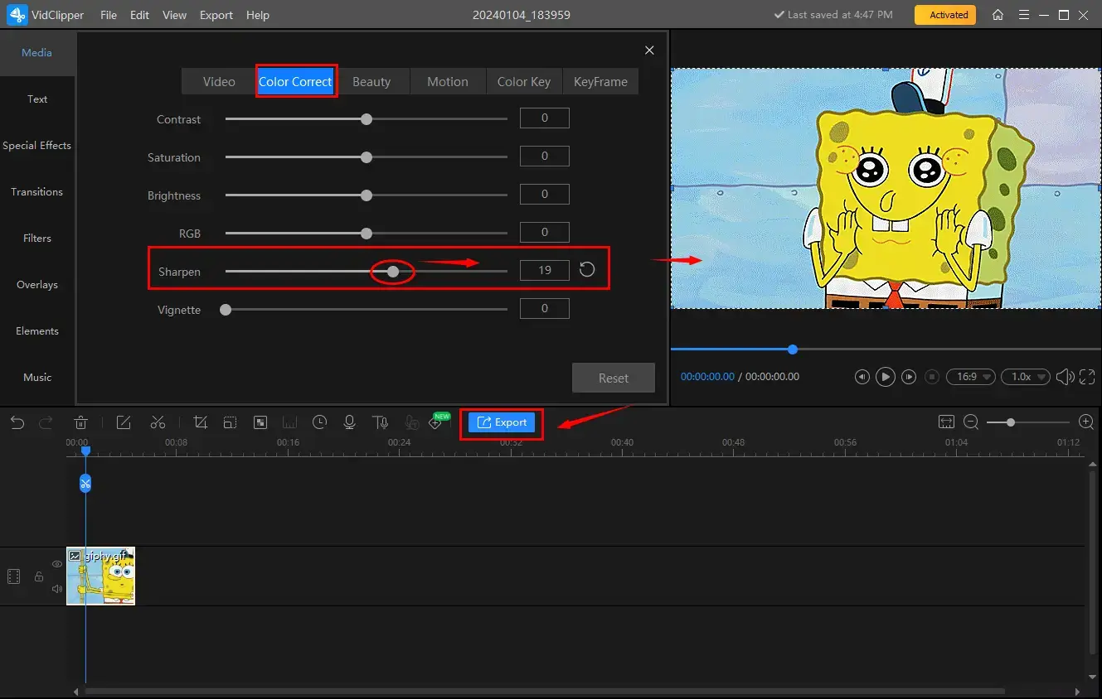Open the File menu
Screen dimensions: 1102x699
(x=109, y=15)
